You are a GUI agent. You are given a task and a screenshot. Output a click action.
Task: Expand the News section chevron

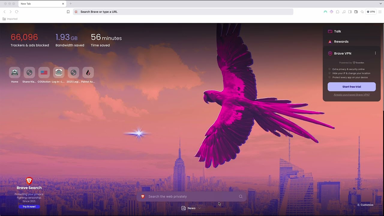199,208
